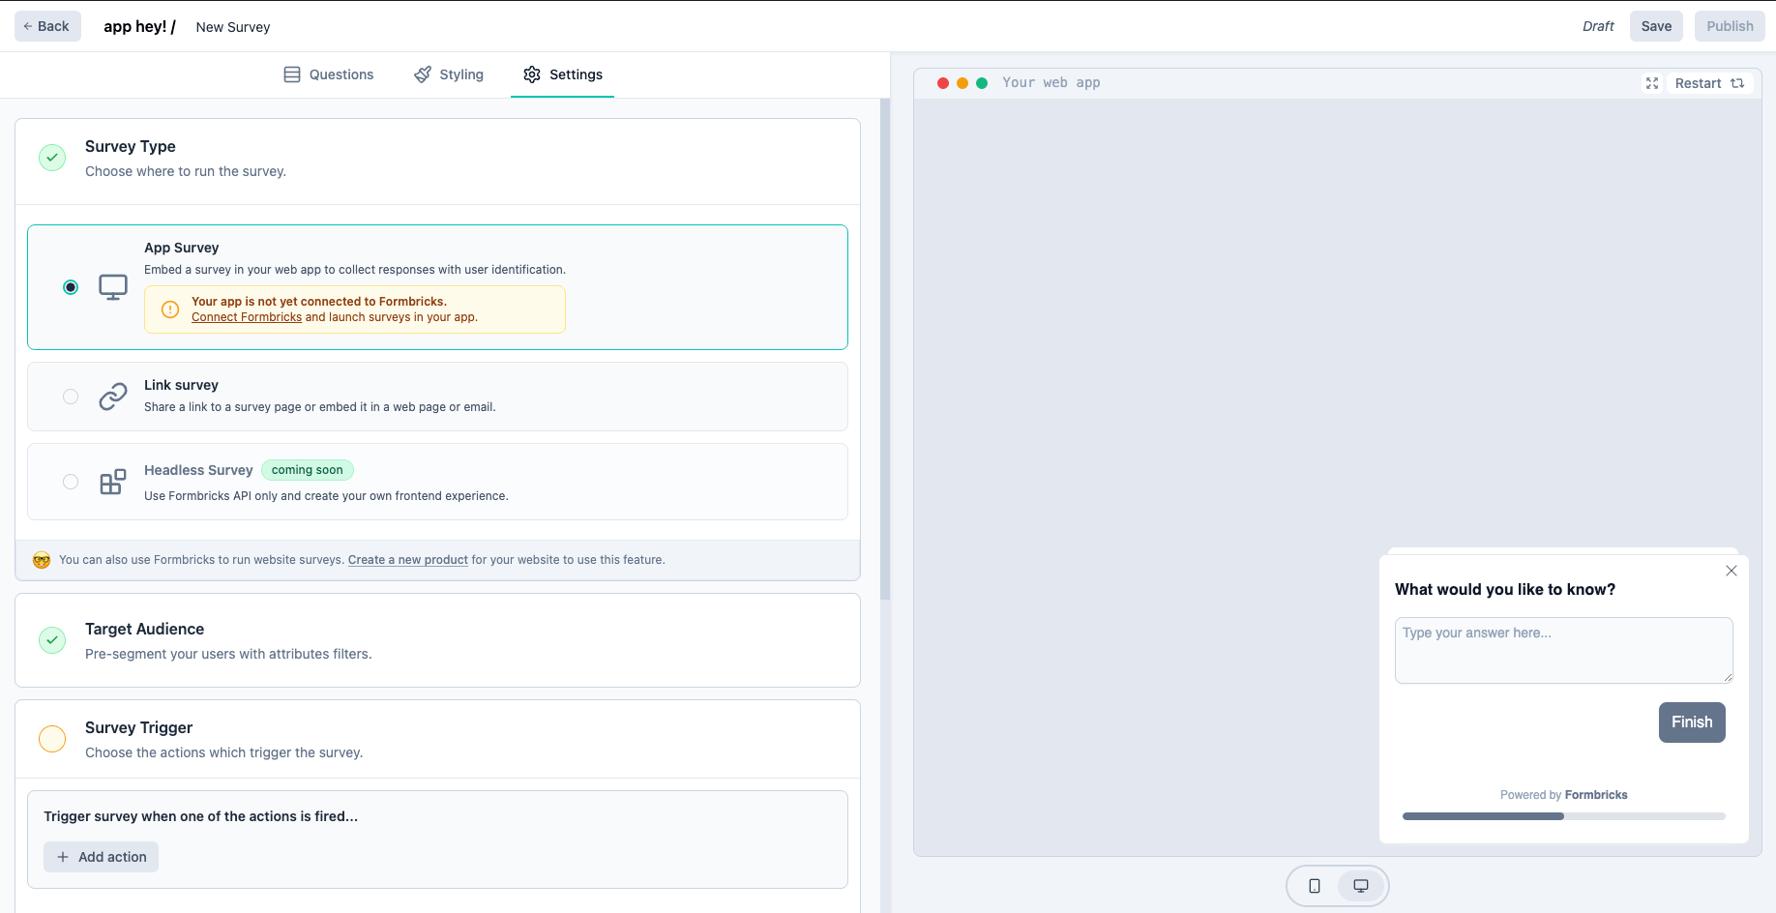Click the Questions list icon

(x=292, y=74)
